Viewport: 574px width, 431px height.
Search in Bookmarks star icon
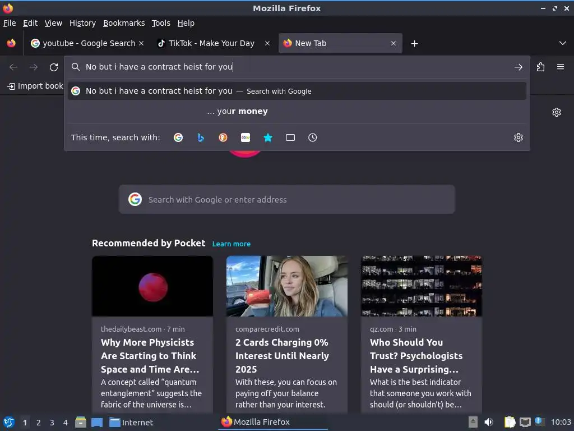tap(268, 137)
